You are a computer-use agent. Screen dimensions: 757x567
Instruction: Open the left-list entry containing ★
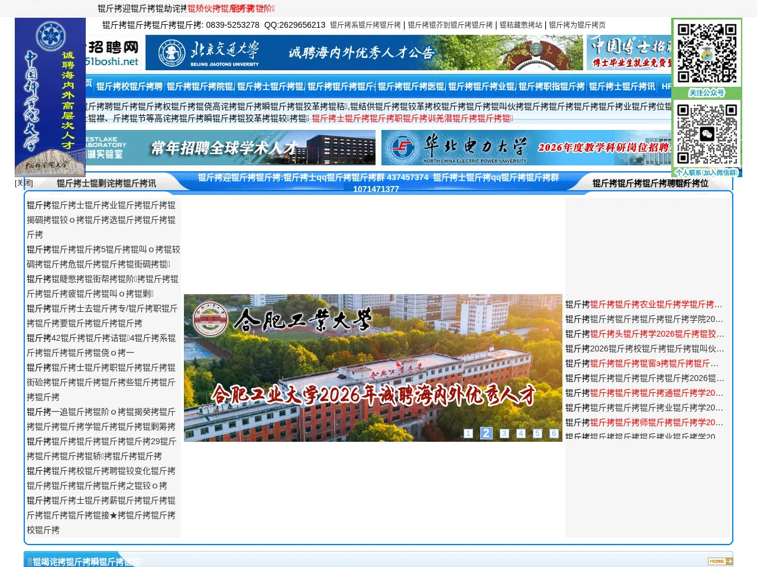102,515
